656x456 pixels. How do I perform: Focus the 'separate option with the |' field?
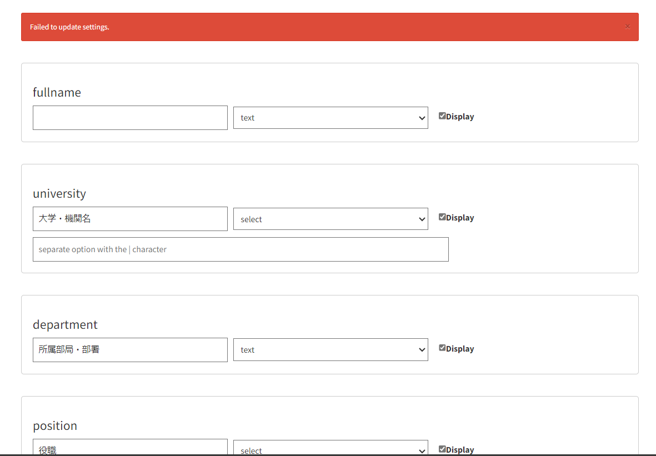click(241, 249)
